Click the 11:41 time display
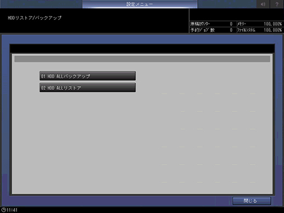The image size is (284, 213). (12, 210)
